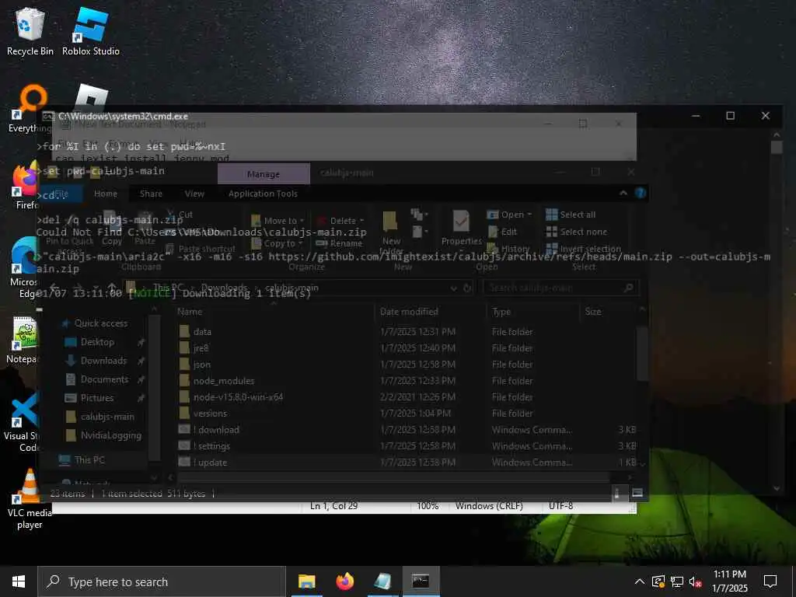Switch to Notepad on the taskbar
The image size is (796, 597).
[382, 581]
